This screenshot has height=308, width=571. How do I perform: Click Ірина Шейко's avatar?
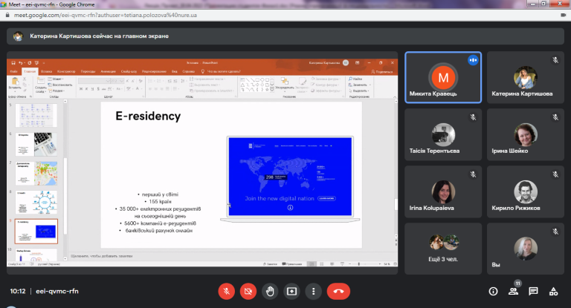pos(526,134)
